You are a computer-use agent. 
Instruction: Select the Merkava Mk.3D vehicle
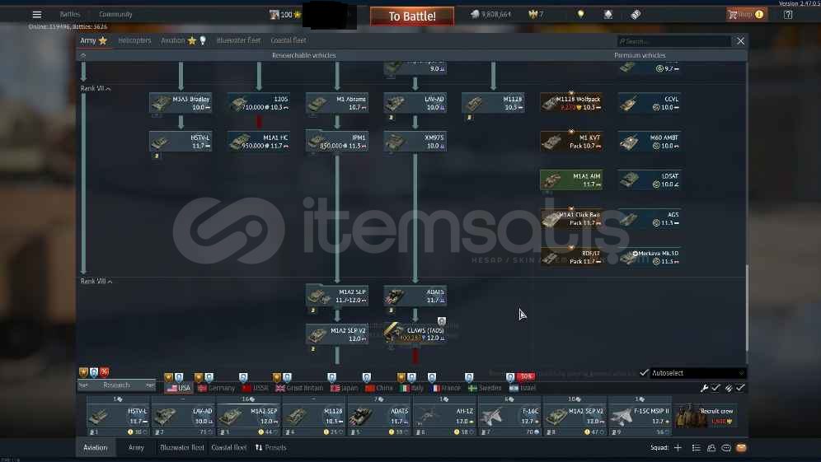(650, 257)
